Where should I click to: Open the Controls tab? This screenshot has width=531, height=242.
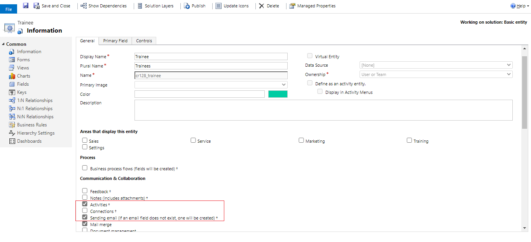point(144,40)
